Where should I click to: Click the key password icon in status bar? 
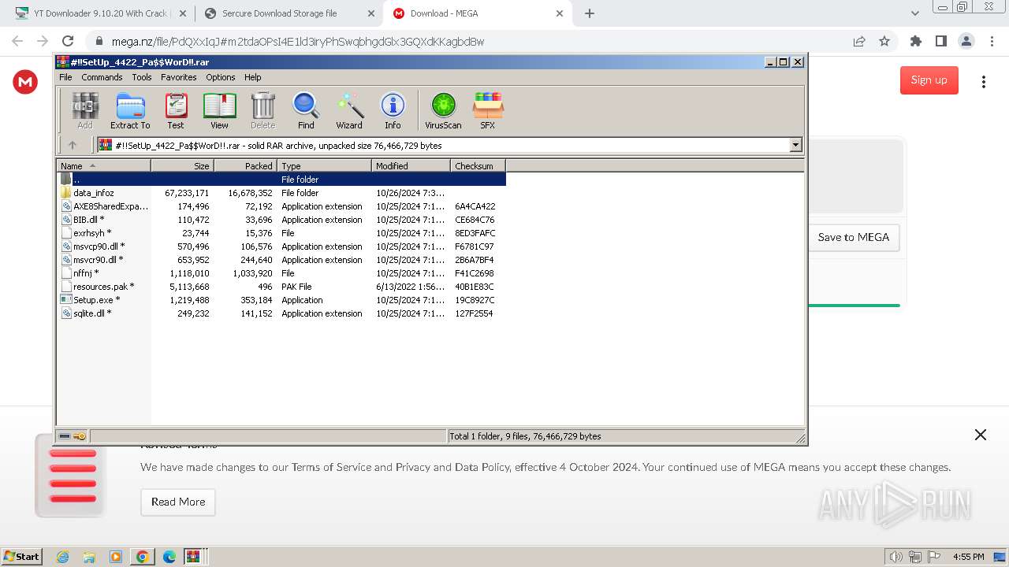pos(80,435)
